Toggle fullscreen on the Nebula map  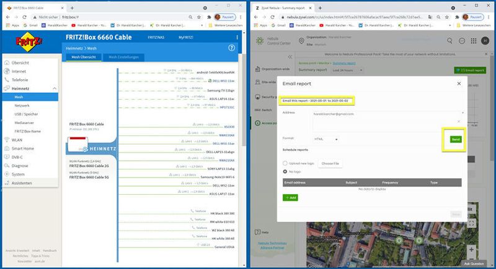(x=471, y=223)
